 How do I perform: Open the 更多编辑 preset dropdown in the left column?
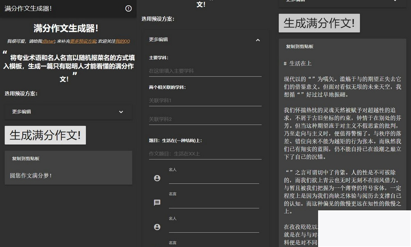tap(68, 112)
